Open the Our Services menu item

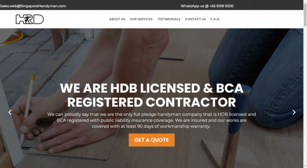coord(141,19)
